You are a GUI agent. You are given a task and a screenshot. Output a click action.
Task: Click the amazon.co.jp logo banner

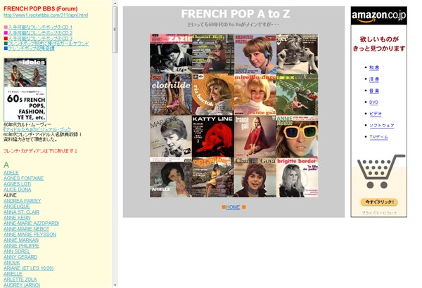378,16
